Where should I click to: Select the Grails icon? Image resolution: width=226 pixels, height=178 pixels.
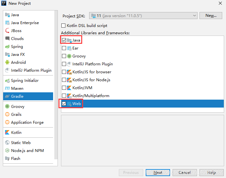pyautogui.click(x=7, y=115)
